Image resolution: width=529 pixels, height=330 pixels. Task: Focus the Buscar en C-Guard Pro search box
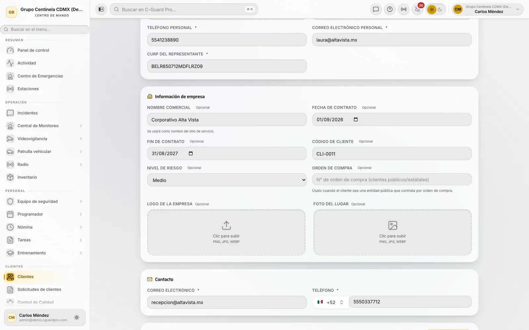[x=184, y=9]
